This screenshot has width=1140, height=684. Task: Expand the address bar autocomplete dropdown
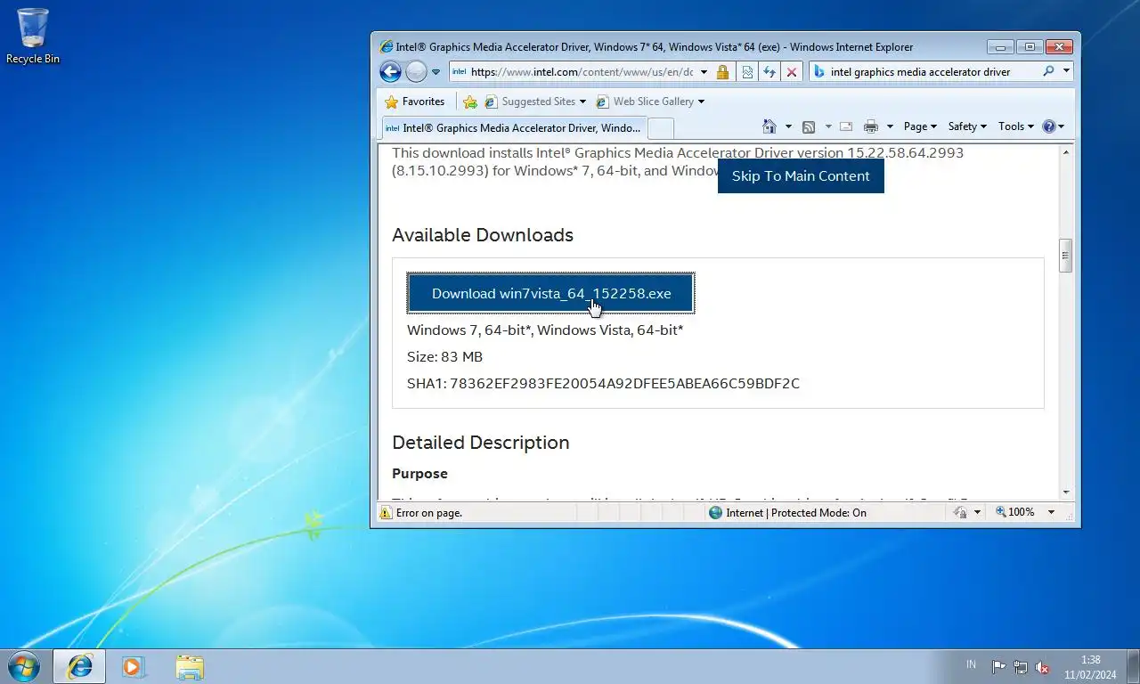(x=704, y=72)
